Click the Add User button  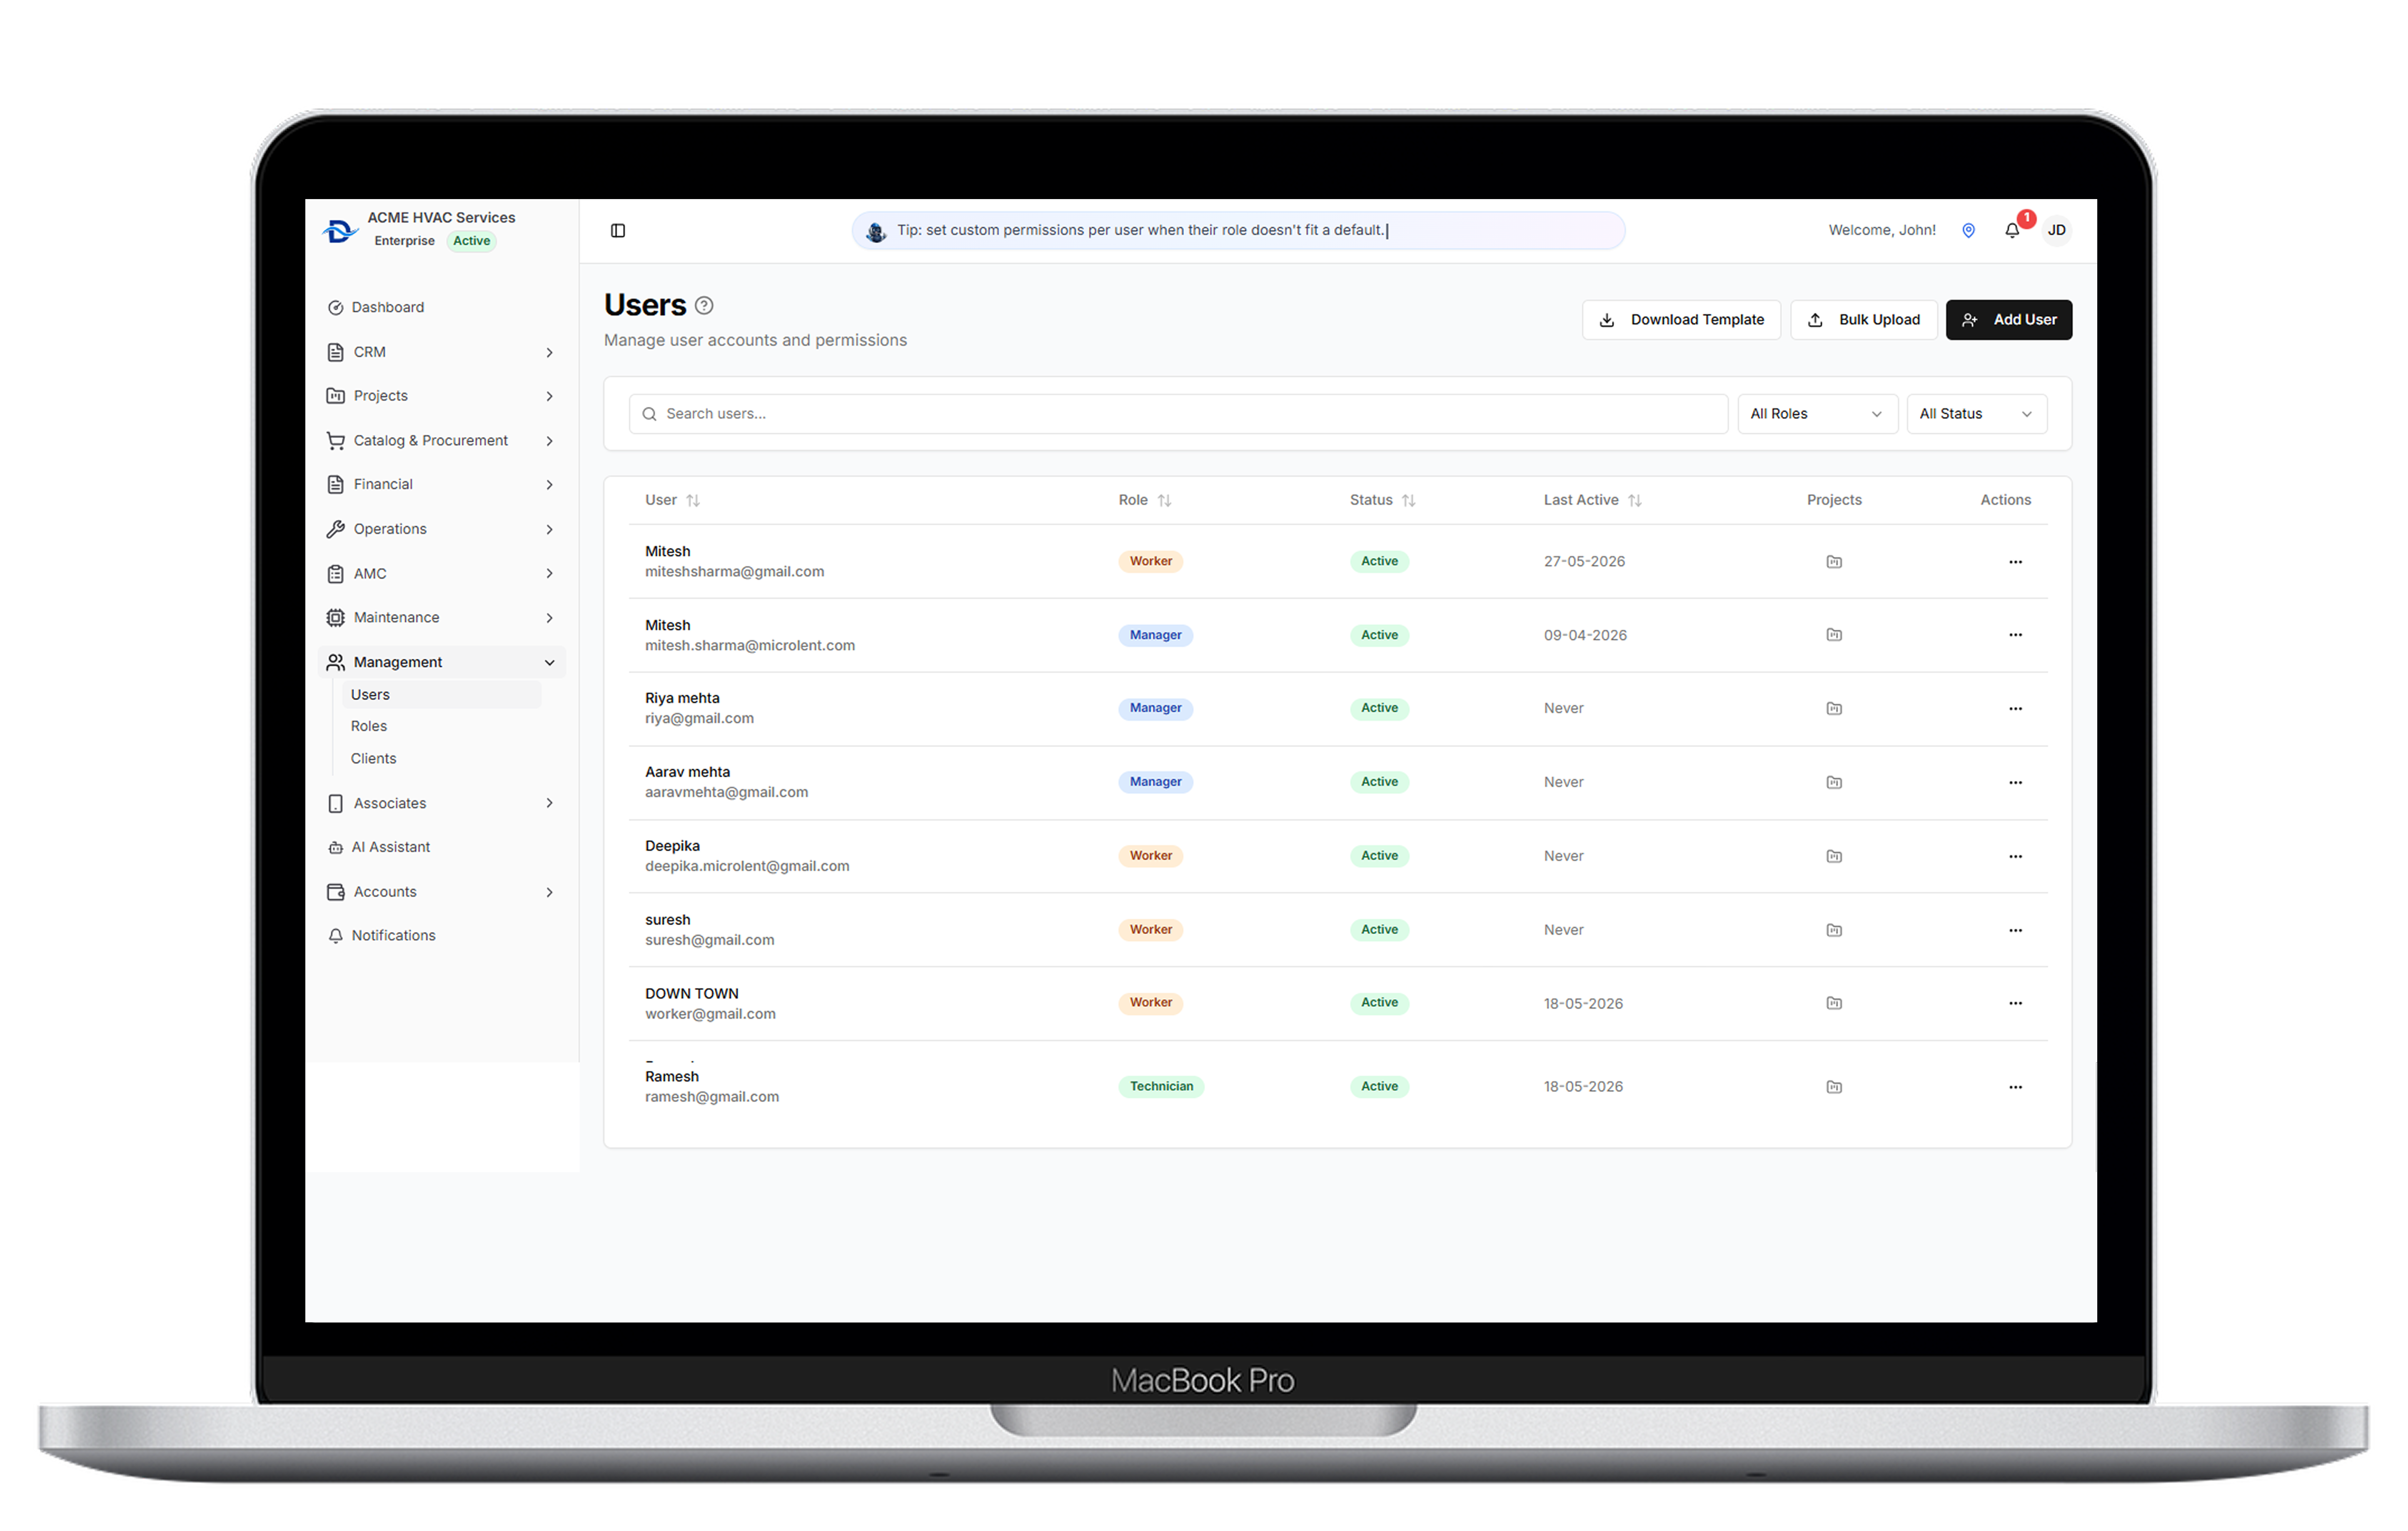click(x=2008, y=320)
